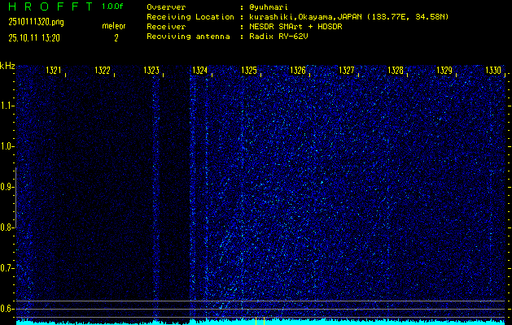Viewport: 512px width, 325px height.
Task: Click receiver value NESDR SMArt + HDSDR
Action: [x=295, y=27]
